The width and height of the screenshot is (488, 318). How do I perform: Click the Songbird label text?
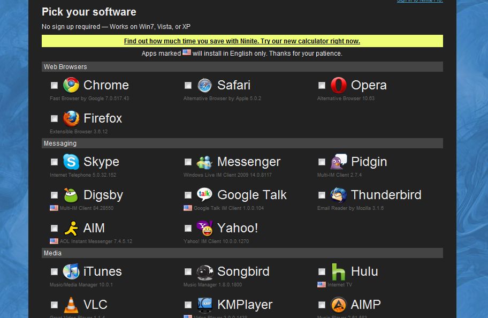(x=243, y=272)
